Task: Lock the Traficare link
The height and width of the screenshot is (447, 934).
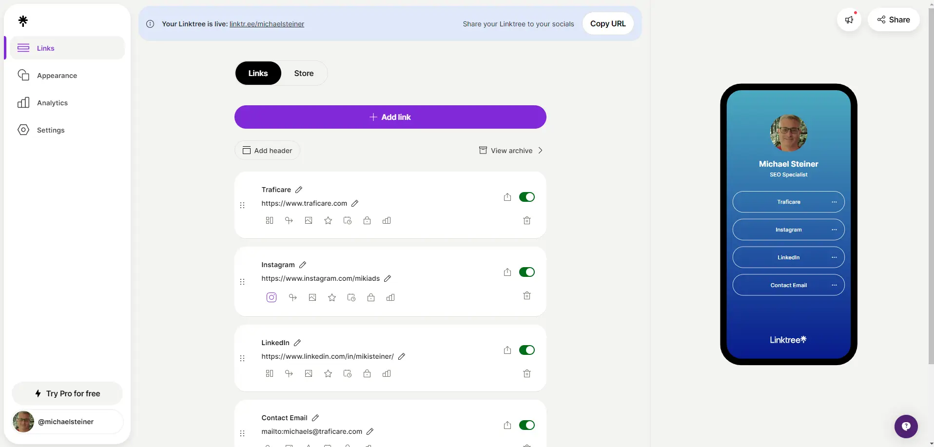Action: [367, 220]
